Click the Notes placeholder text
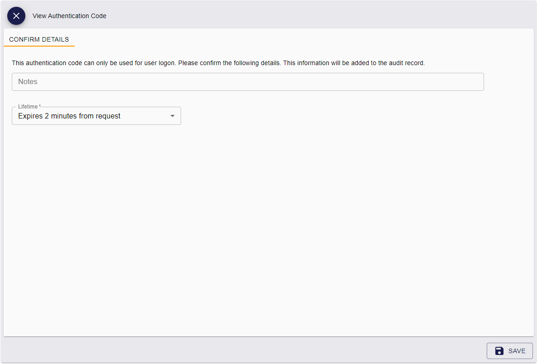The height and width of the screenshot is (364, 537). 28,82
